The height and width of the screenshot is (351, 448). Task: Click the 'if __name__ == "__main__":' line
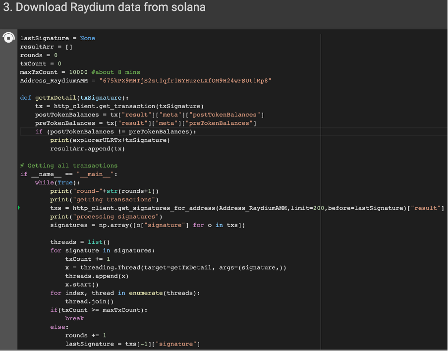tap(69, 175)
